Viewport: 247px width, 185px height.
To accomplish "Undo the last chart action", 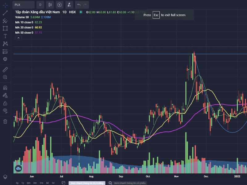I will (x=79, y=5).
